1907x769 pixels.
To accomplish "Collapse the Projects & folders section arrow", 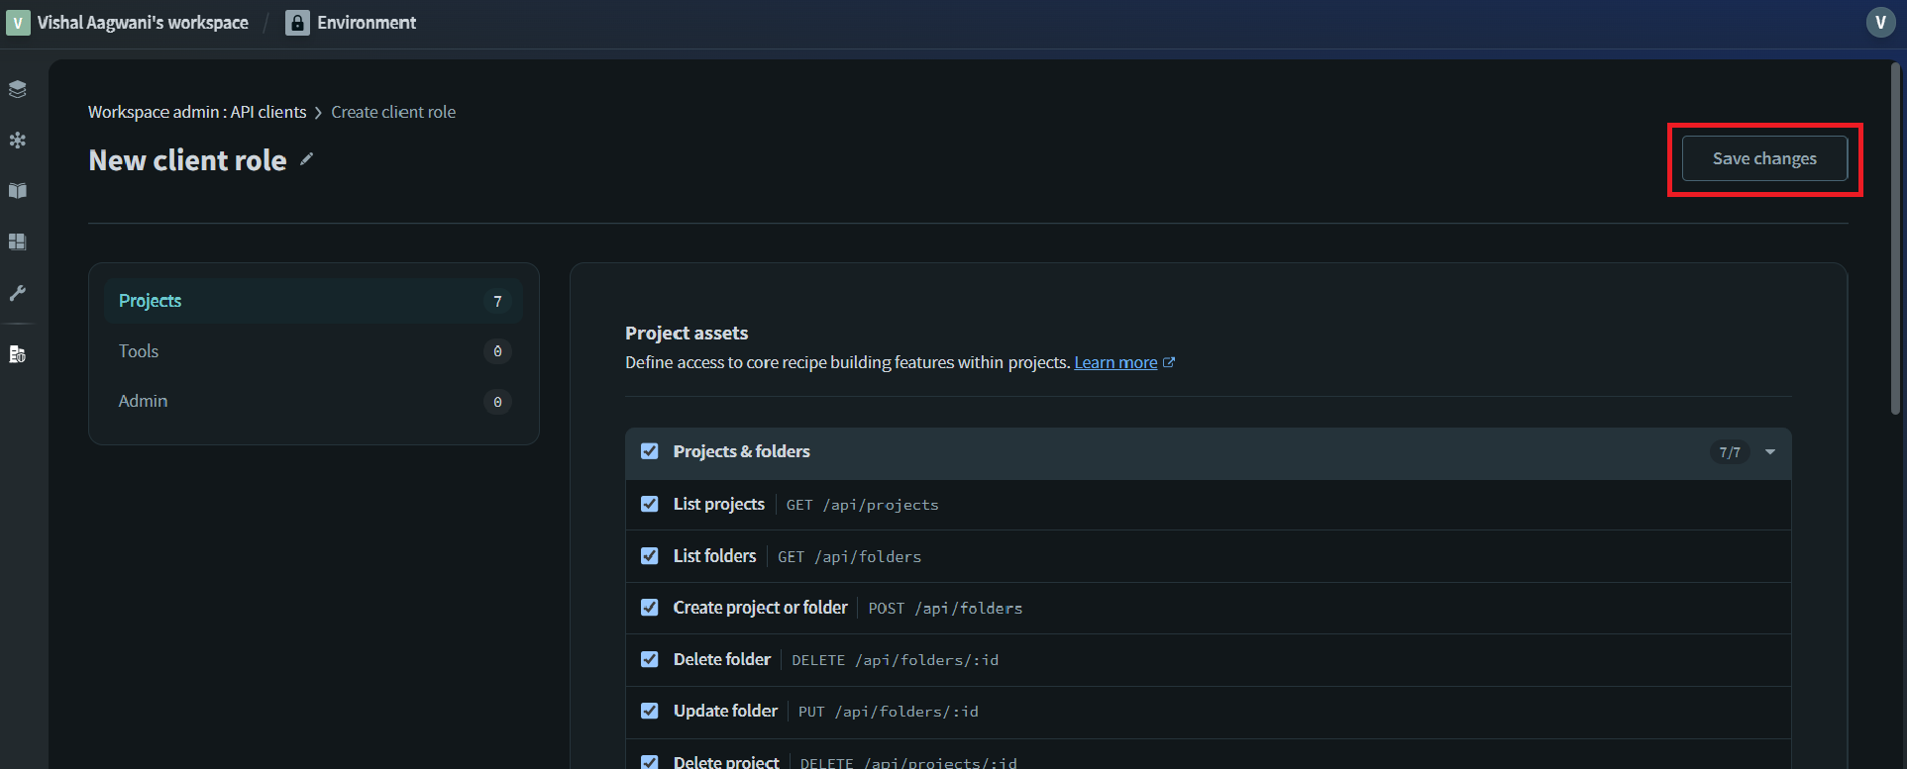I will coord(1770,452).
